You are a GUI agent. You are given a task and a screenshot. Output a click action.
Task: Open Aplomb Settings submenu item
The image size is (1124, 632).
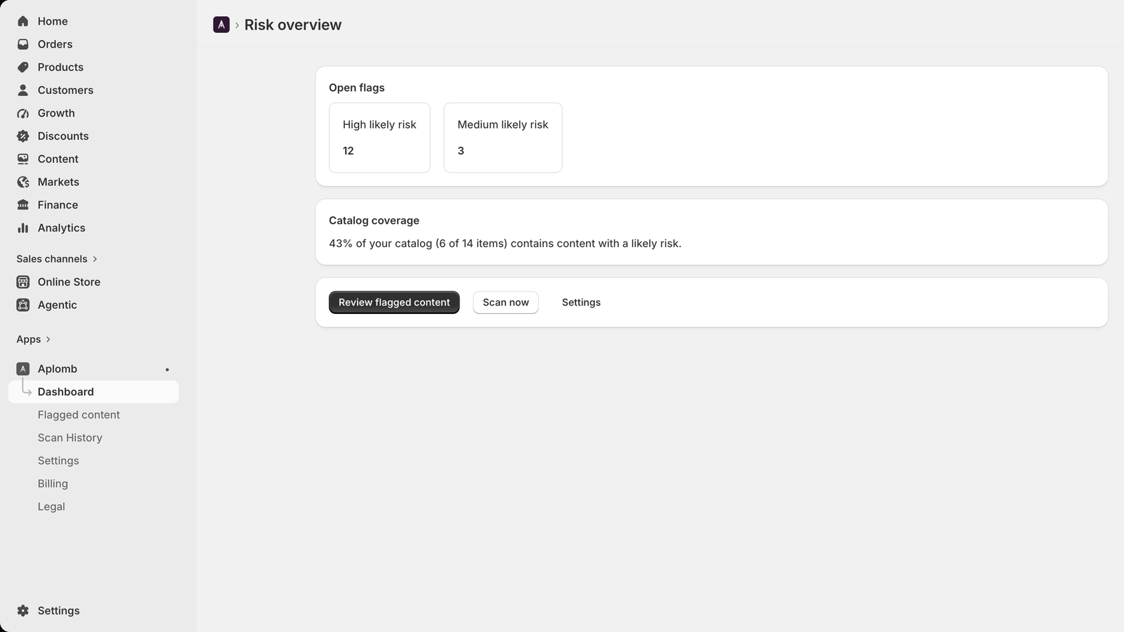point(58,461)
